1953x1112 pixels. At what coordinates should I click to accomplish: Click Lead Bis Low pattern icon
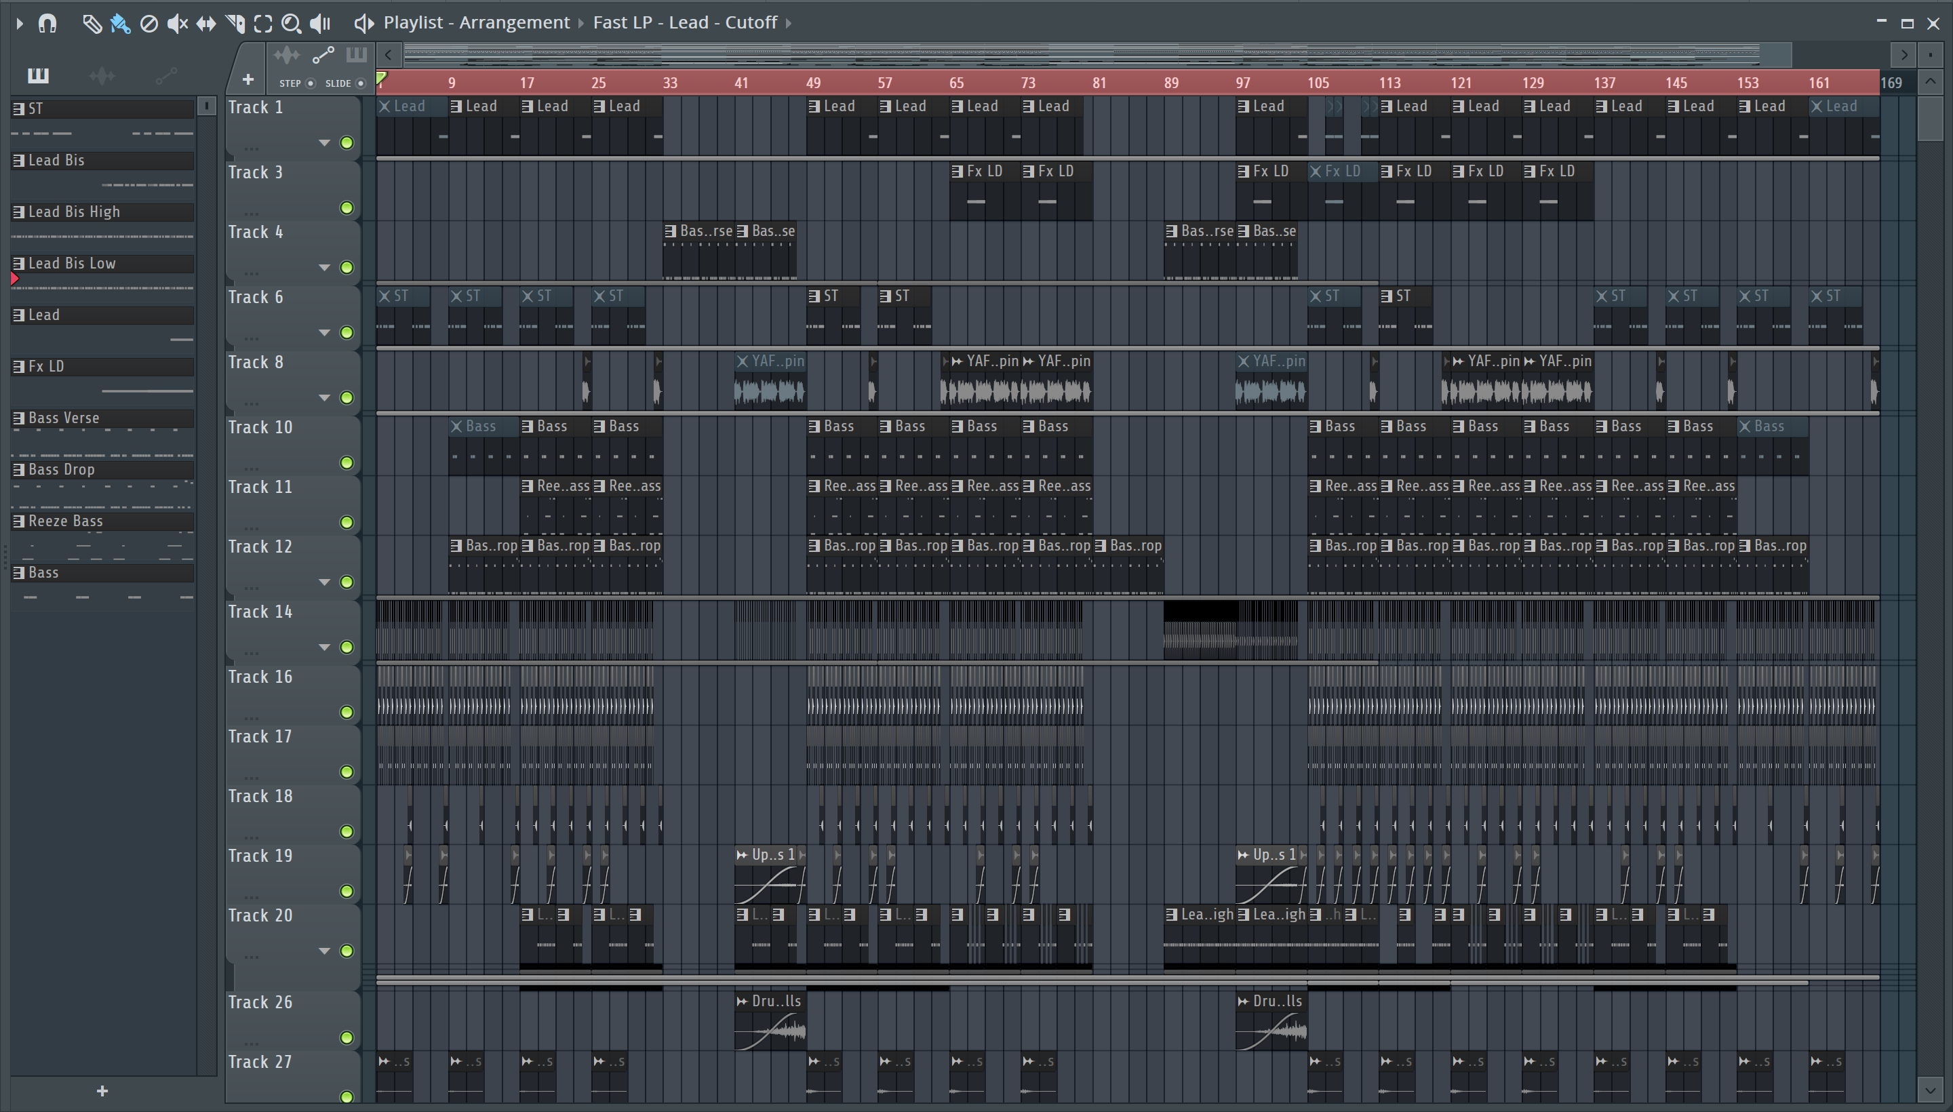click(x=18, y=264)
